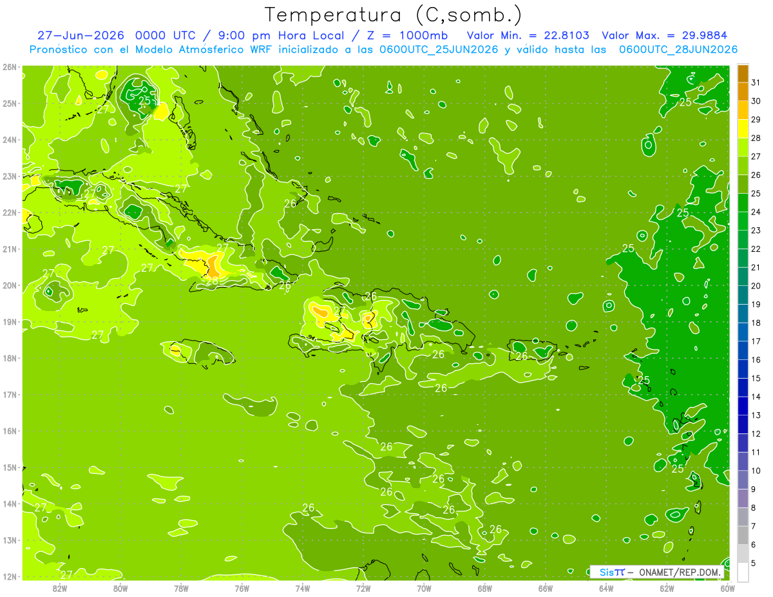773x597 pixels.
Task: Click the "60W" longitude axis label
Action: (727, 588)
